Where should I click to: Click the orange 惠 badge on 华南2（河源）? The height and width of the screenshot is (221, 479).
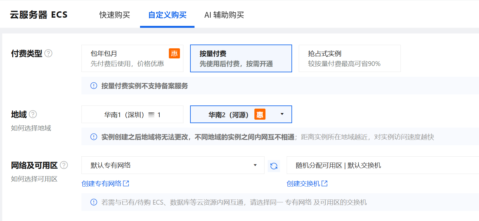pyautogui.click(x=260, y=114)
